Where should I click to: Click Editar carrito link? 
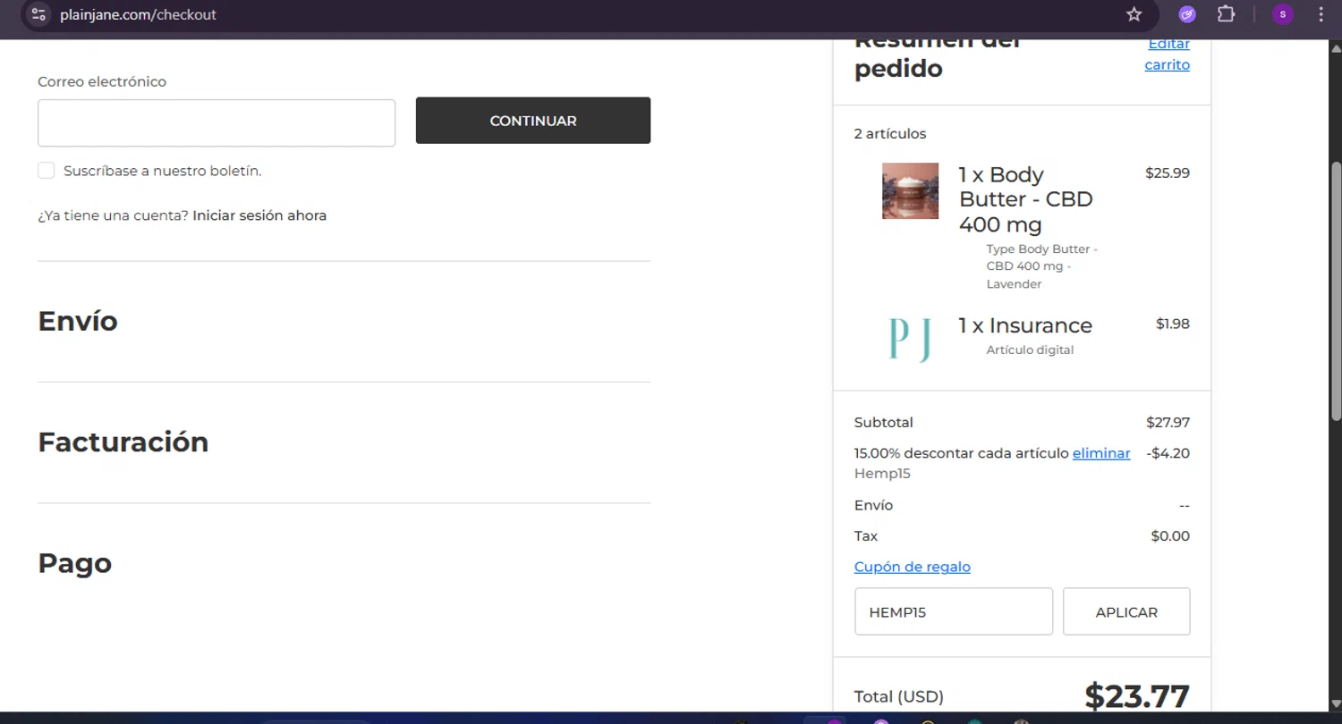1168,54
